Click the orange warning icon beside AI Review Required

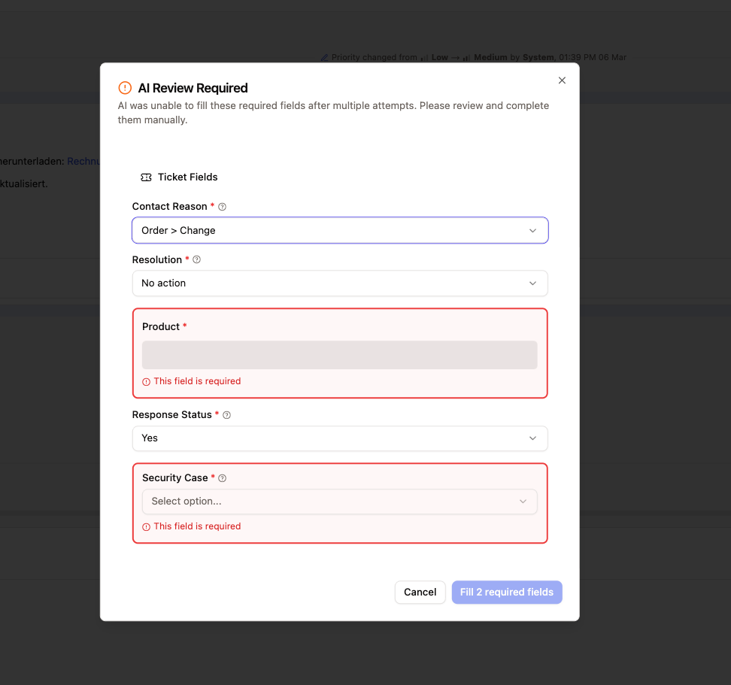click(125, 88)
